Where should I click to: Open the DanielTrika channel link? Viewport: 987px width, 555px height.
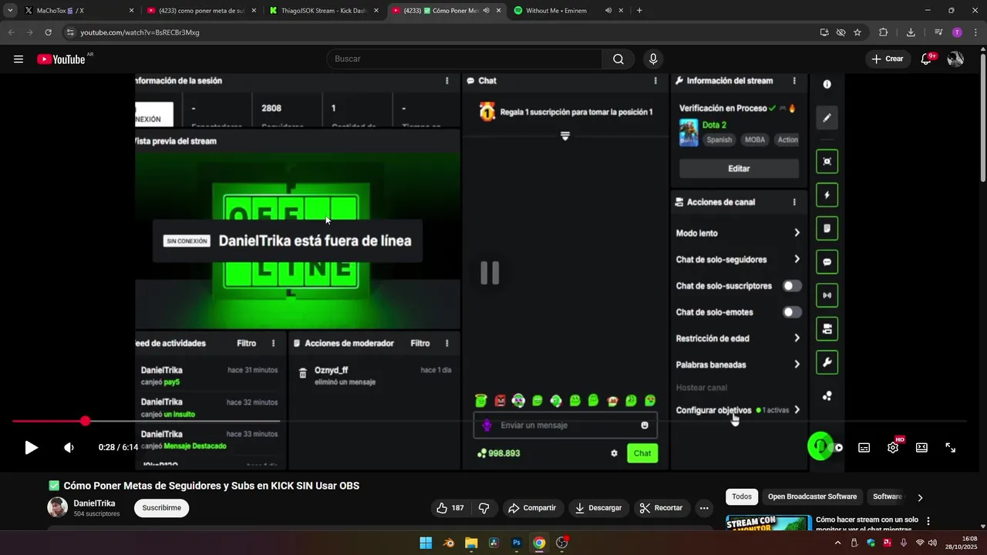click(94, 503)
